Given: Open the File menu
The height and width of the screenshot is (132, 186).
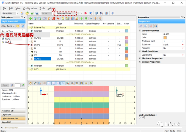Looking at the screenshot, I should click(4, 8).
